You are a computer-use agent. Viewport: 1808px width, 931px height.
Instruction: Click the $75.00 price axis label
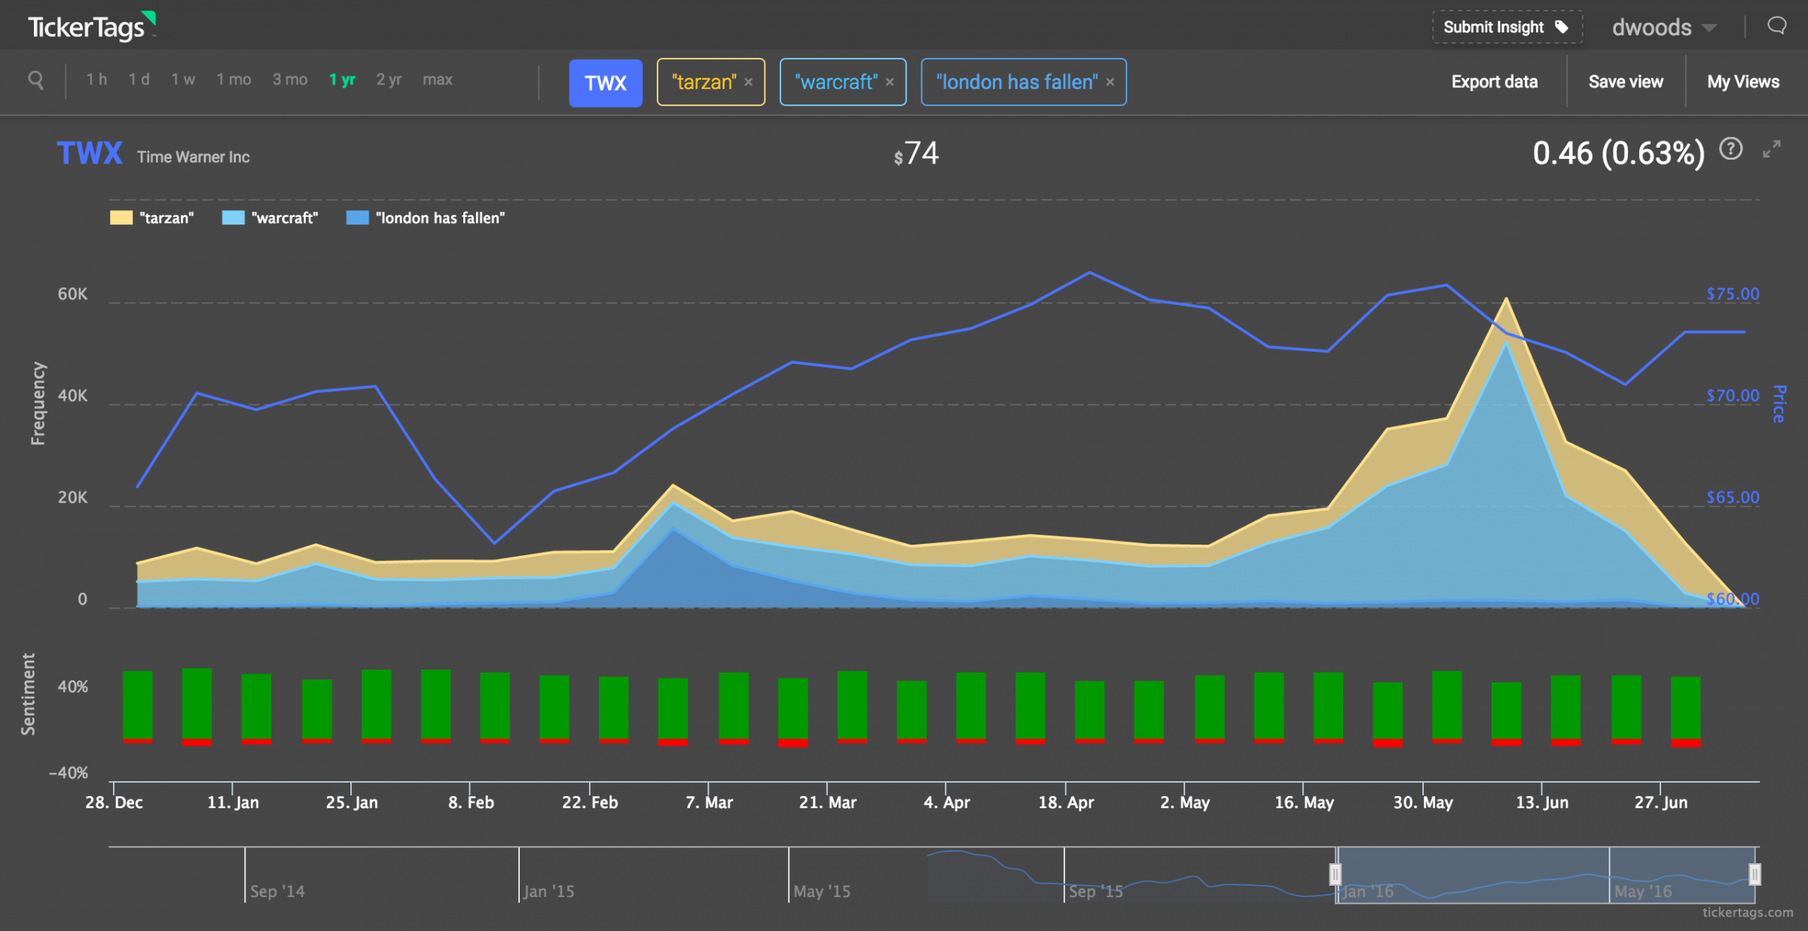click(x=1733, y=294)
